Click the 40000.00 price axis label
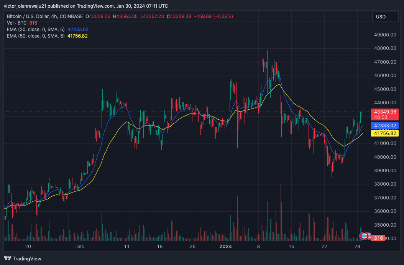The image size is (404, 265). [385, 157]
